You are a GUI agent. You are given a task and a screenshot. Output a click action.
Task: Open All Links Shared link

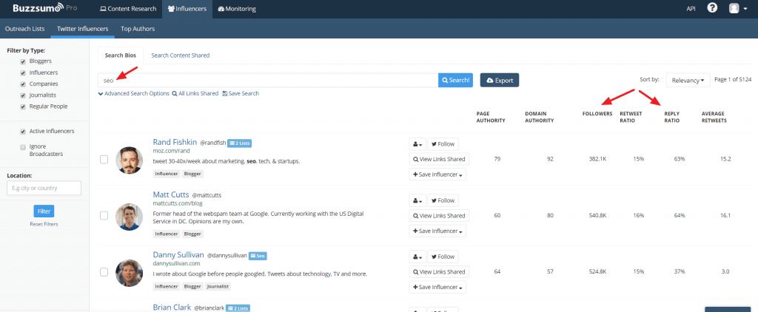tap(195, 94)
